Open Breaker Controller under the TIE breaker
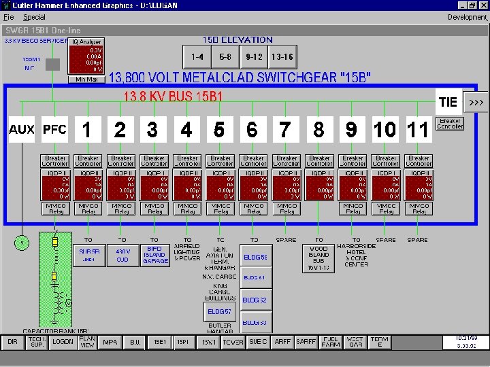This screenshot has height=367, width=490. point(450,124)
